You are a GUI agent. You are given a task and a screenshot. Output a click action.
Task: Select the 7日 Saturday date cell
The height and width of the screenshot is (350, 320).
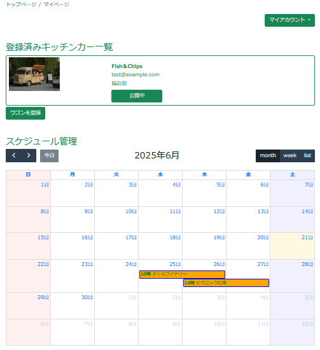point(293,193)
